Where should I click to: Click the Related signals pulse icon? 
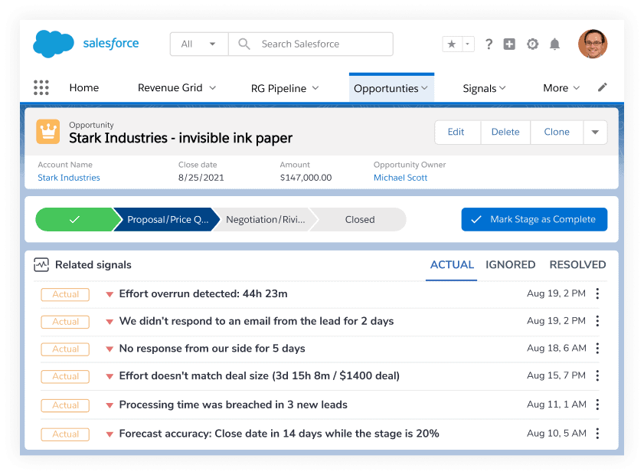[x=41, y=264]
